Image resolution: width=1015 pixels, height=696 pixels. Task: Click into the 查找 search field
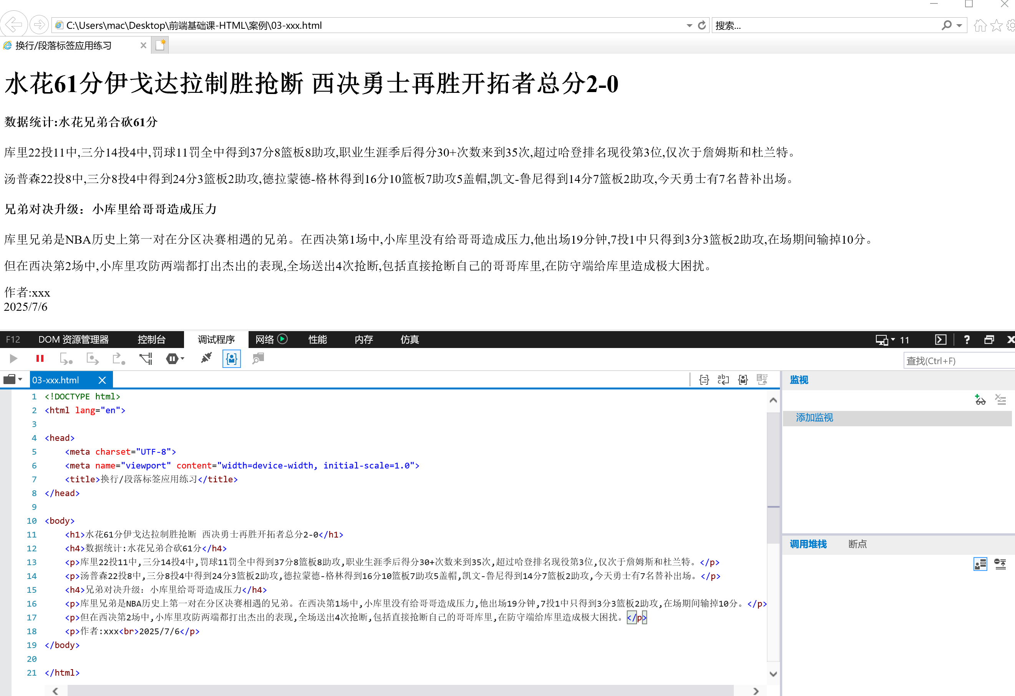pos(957,361)
